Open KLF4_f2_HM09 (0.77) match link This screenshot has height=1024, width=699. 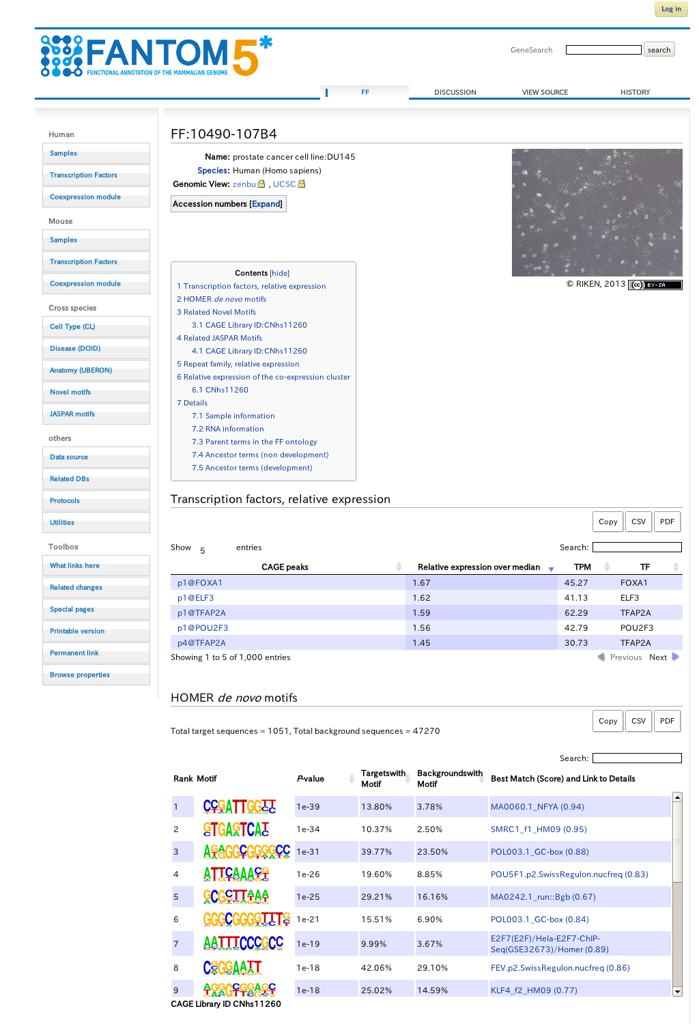pos(534,991)
